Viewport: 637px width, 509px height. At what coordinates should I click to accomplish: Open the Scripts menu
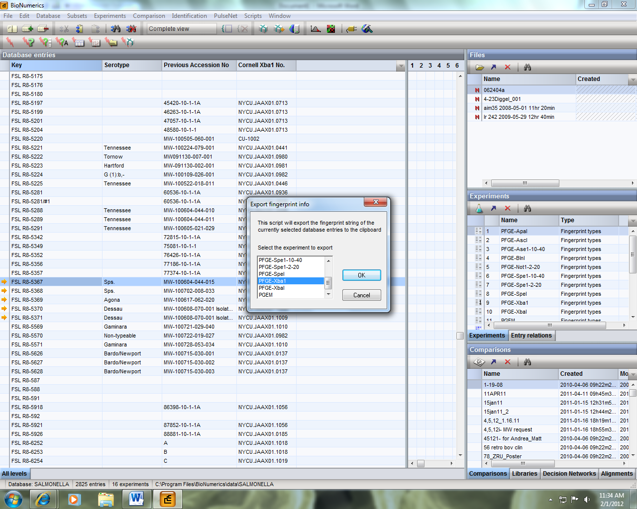tap(253, 16)
